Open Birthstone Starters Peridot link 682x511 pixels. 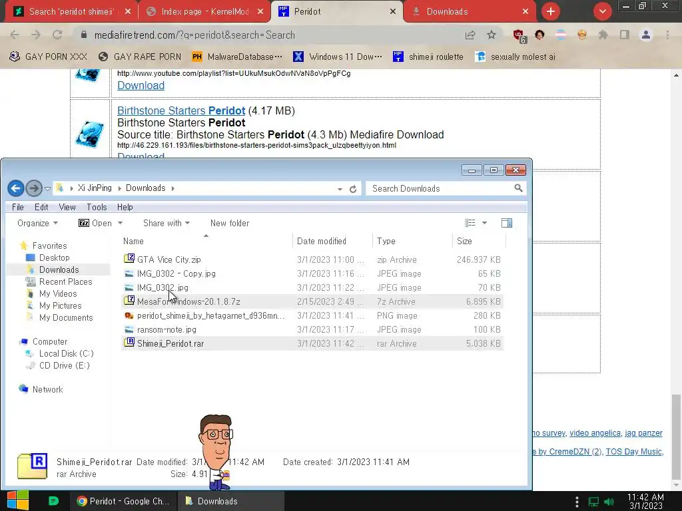(181, 111)
